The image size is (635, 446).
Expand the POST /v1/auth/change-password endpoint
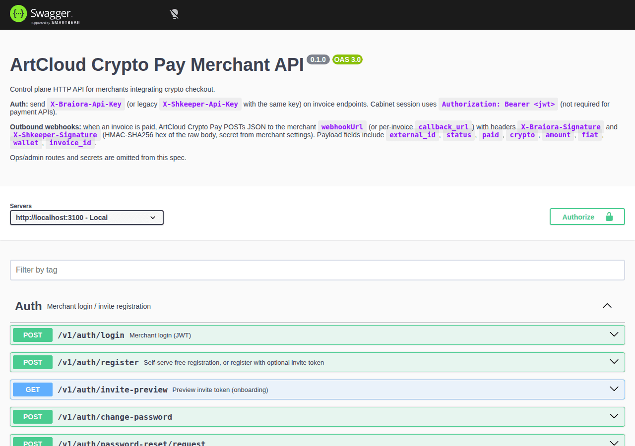click(x=317, y=417)
